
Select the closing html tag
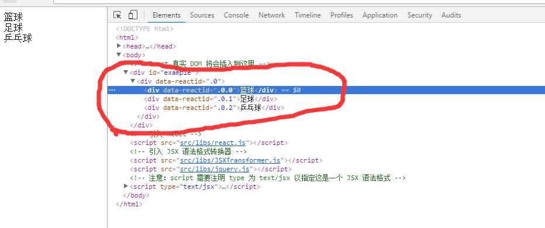[x=129, y=204]
